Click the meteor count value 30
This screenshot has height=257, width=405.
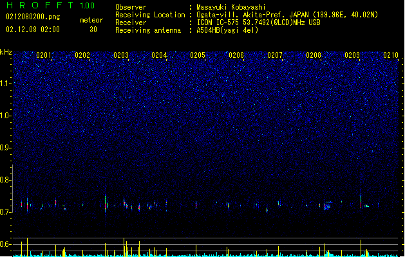click(93, 30)
